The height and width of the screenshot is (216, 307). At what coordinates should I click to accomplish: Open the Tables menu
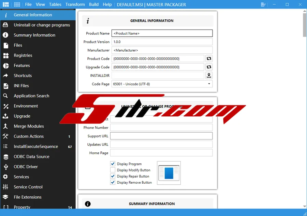55,4
